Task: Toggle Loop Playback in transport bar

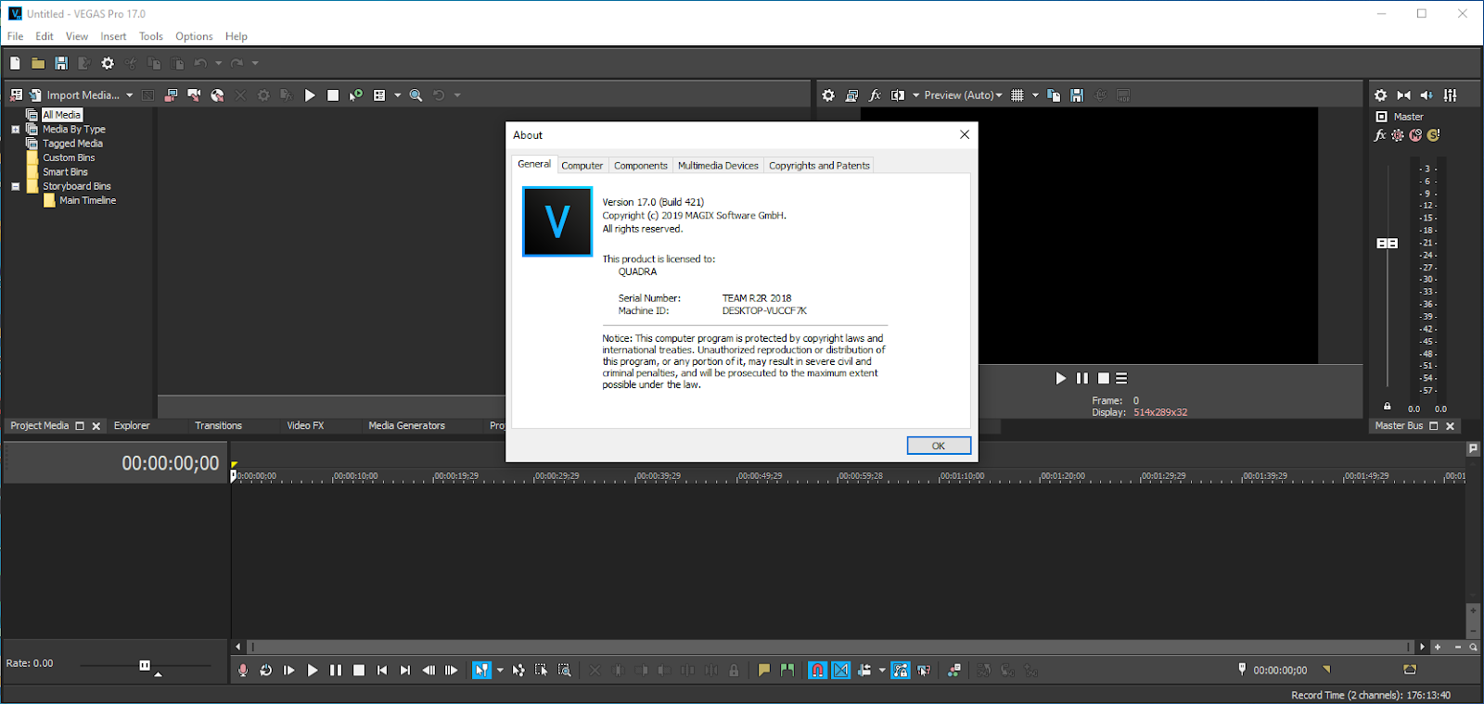Action: [266, 670]
